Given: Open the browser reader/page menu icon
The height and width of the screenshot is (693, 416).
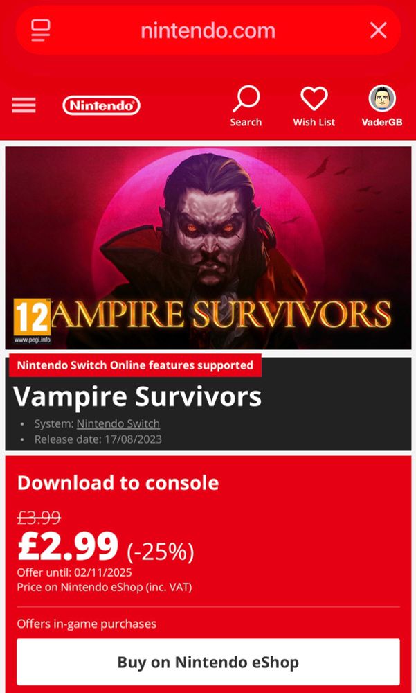Looking at the screenshot, I should (x=41, y=30).
